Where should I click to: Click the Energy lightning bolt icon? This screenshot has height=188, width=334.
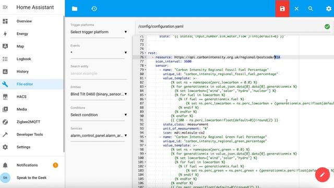(x=5, y=33)
